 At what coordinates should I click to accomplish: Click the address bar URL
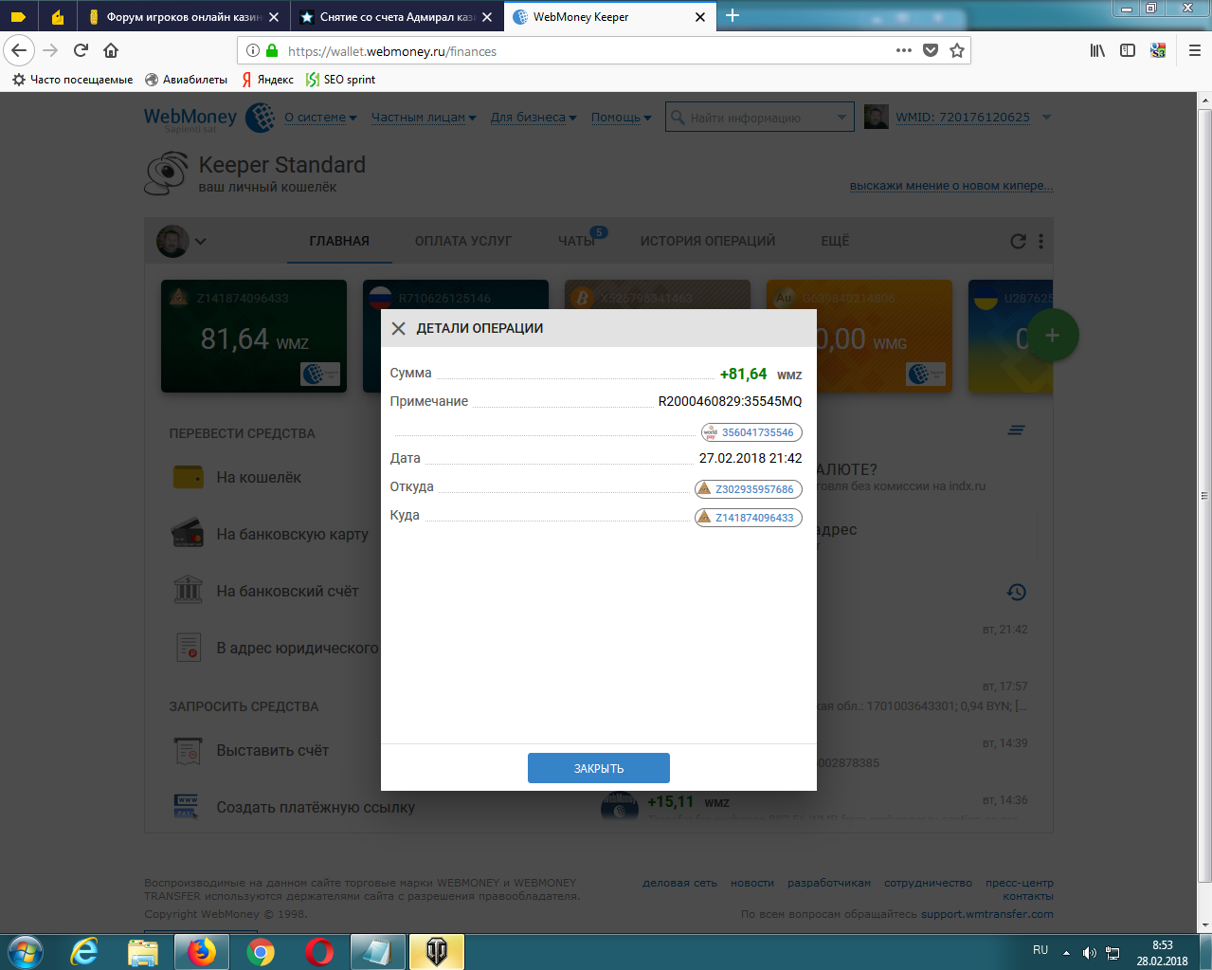[392, 51]
